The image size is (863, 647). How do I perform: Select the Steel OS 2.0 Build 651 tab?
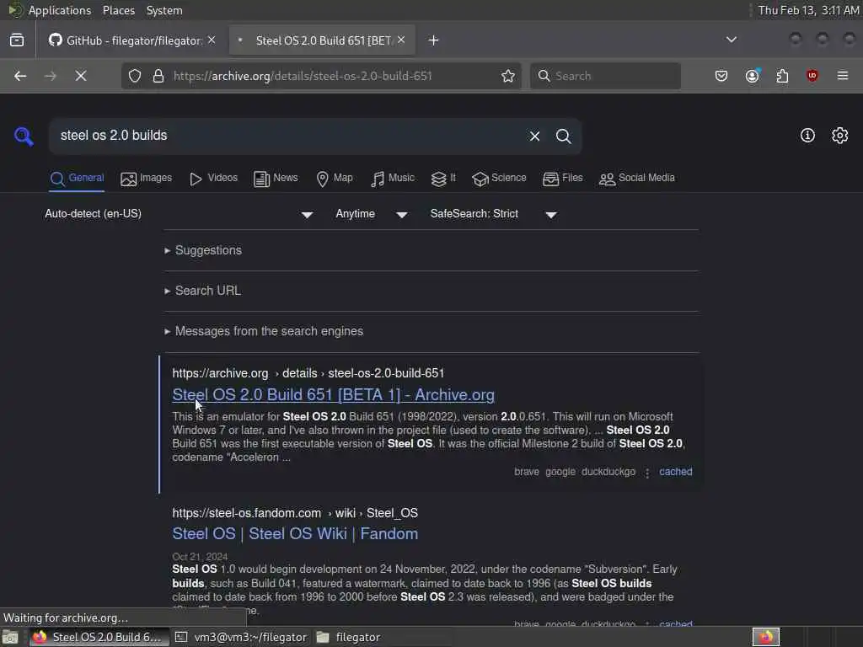tap(322, 40)
